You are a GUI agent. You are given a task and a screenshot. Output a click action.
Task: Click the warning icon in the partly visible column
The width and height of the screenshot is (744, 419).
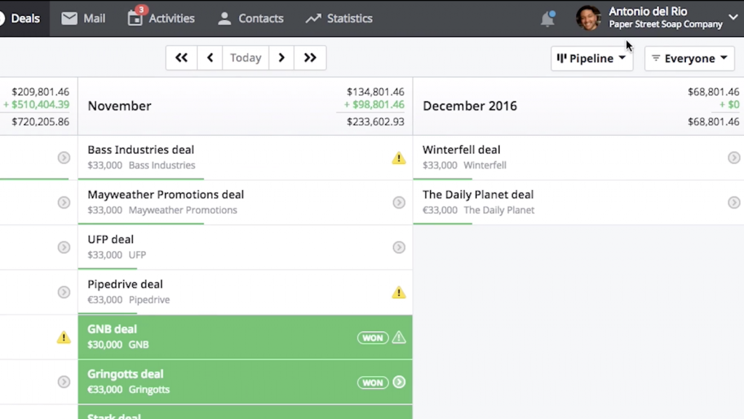pos(64,338)
